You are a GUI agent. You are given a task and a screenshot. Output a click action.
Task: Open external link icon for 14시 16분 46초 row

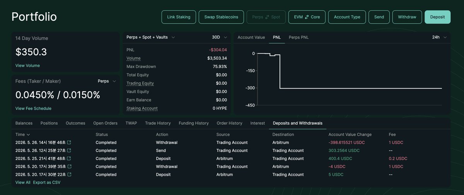point(69,143)
